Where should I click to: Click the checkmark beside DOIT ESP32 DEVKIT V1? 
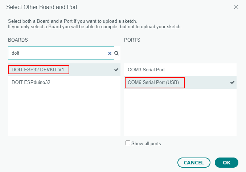[x=116, y=70]
